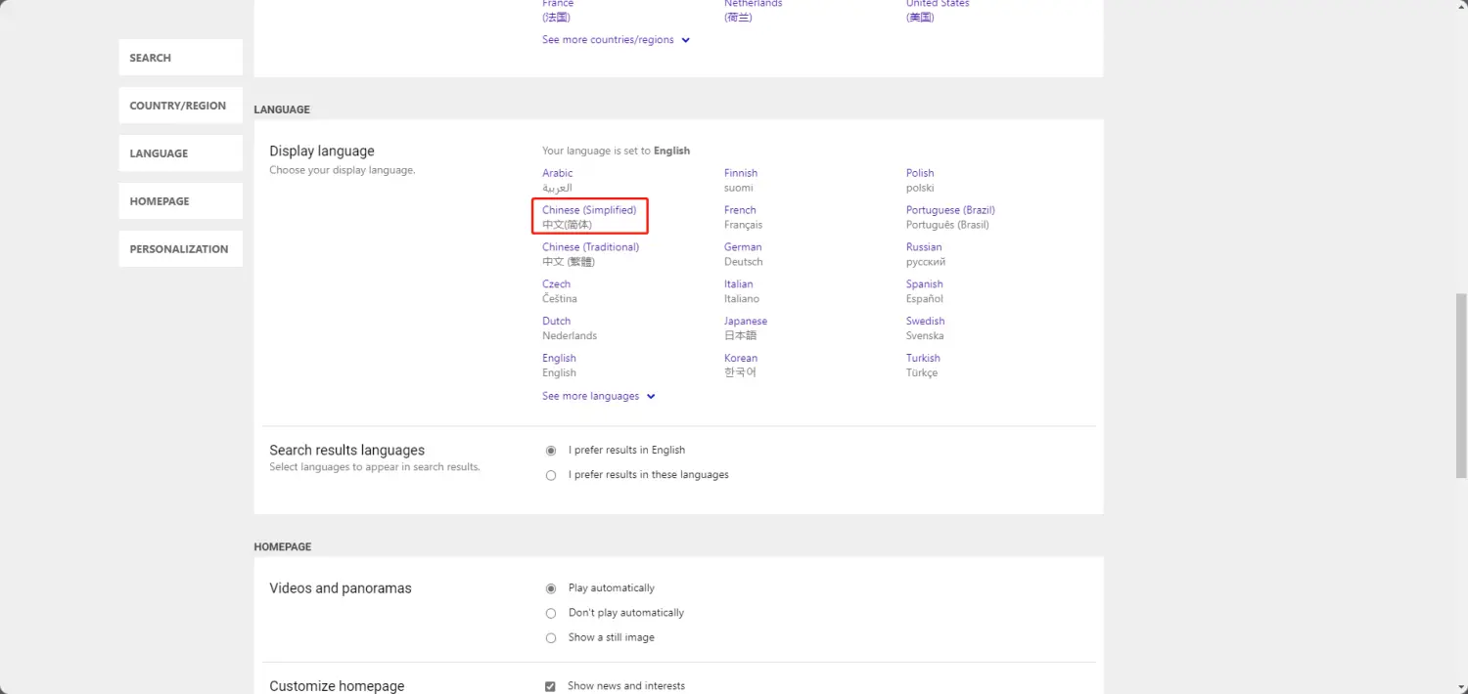This screenshot has height=694, width=1468.
Task: Choose Japanese as display language
Action: pyautogui.click(x=746, y=322)
